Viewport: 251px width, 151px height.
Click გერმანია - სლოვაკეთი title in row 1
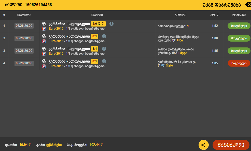[69, 24]
